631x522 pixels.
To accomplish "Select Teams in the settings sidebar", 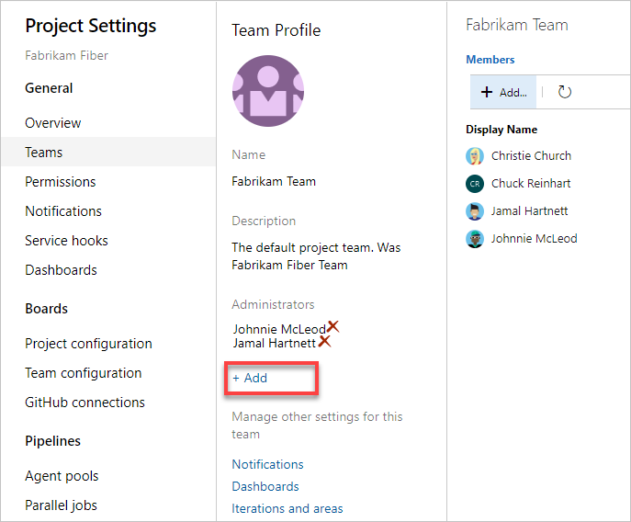I will (x=44, y=153).
